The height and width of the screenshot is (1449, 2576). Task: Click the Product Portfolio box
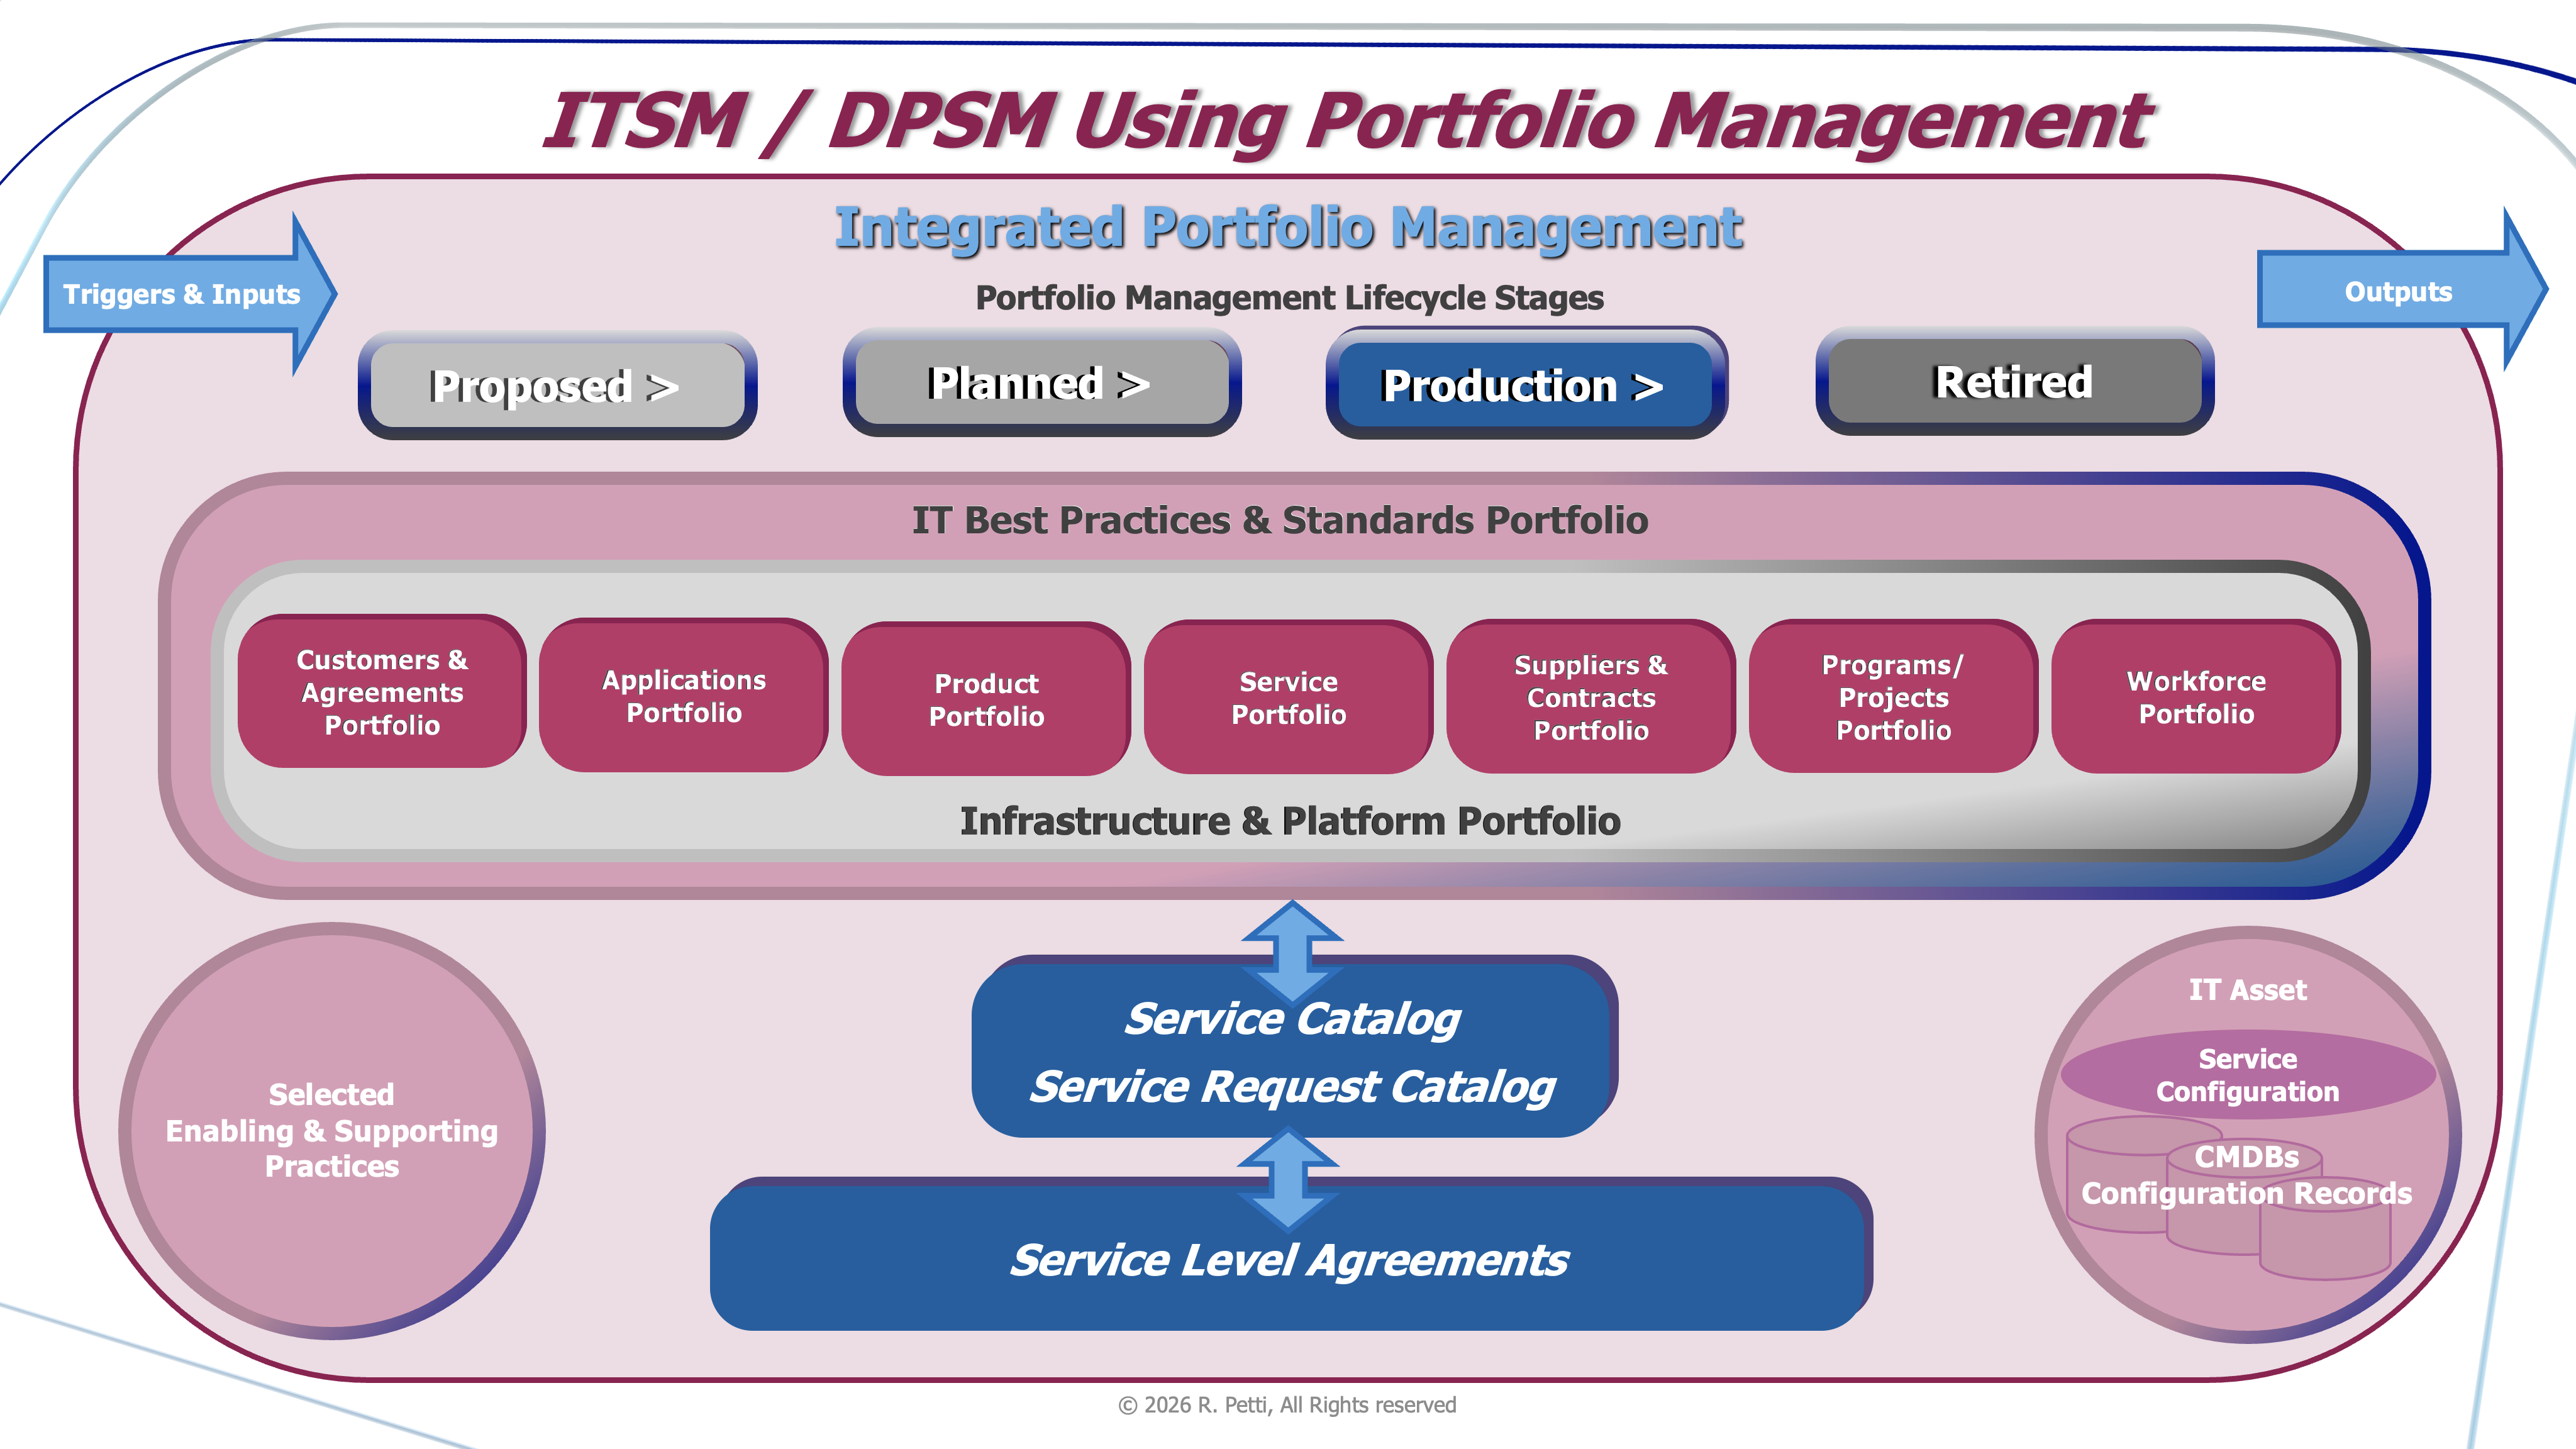[x=986, y=699]
